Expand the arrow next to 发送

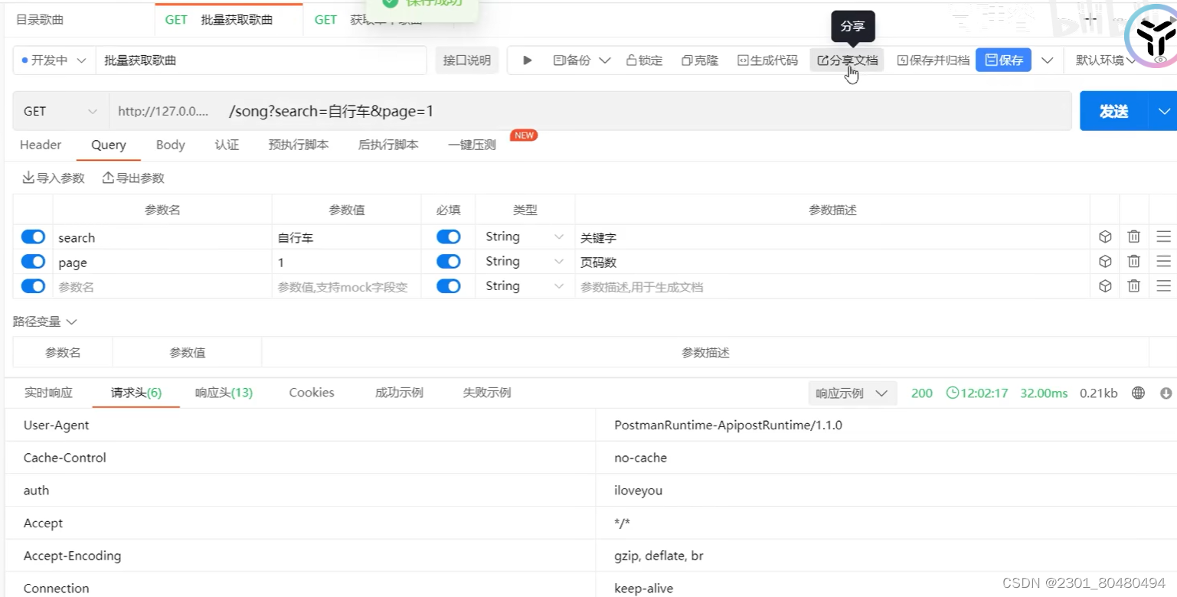[x=1164, y=111]
